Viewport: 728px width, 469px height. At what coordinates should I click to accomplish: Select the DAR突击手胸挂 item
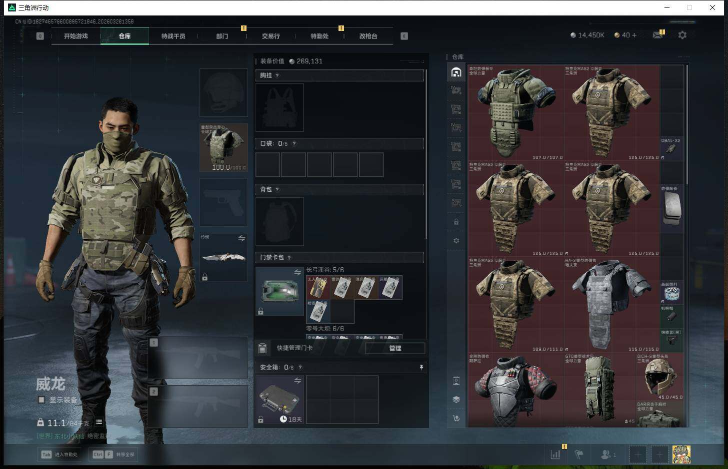[x=660, y=414]
